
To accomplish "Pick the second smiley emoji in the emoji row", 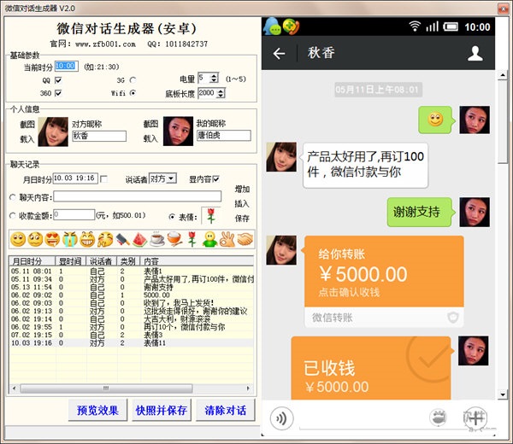I will [x=35, y=239].
